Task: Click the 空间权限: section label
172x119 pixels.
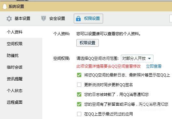Action: (x=61, y=59)
